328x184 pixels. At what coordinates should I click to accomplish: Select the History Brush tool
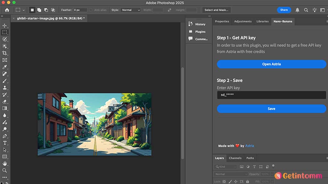click(4, 95)
